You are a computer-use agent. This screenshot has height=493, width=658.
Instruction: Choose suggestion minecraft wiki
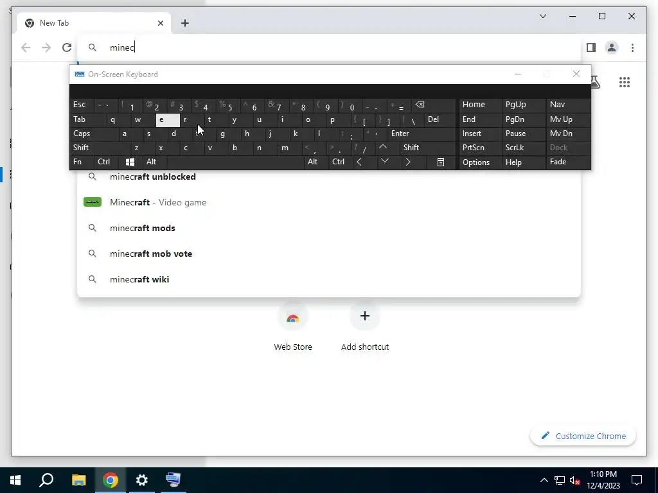(329, 279)
